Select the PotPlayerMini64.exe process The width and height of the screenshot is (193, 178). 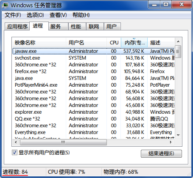93,85
